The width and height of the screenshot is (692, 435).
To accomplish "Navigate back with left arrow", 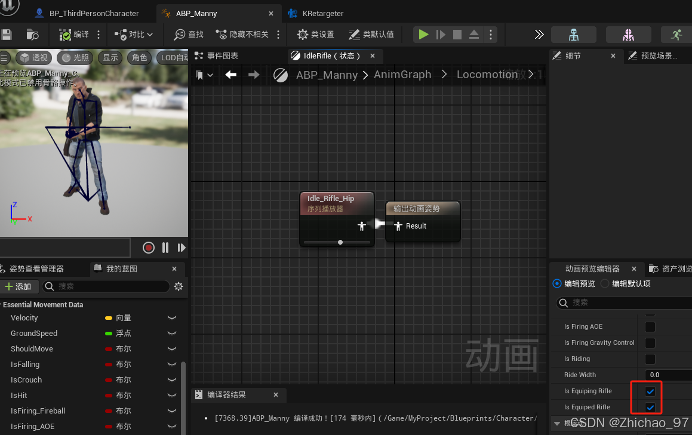I will click(231, 75).
